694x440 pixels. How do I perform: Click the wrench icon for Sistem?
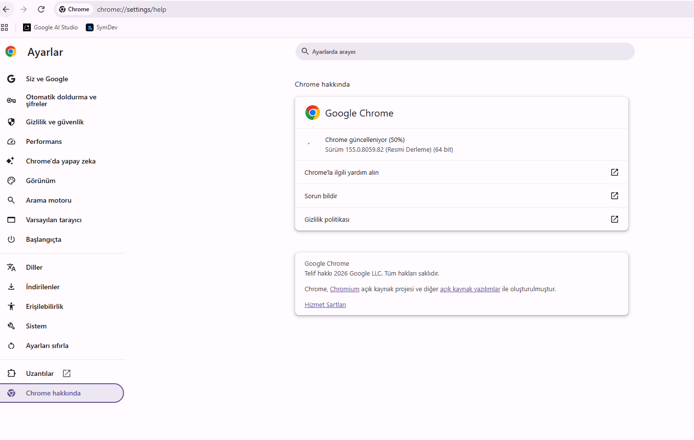11,326
